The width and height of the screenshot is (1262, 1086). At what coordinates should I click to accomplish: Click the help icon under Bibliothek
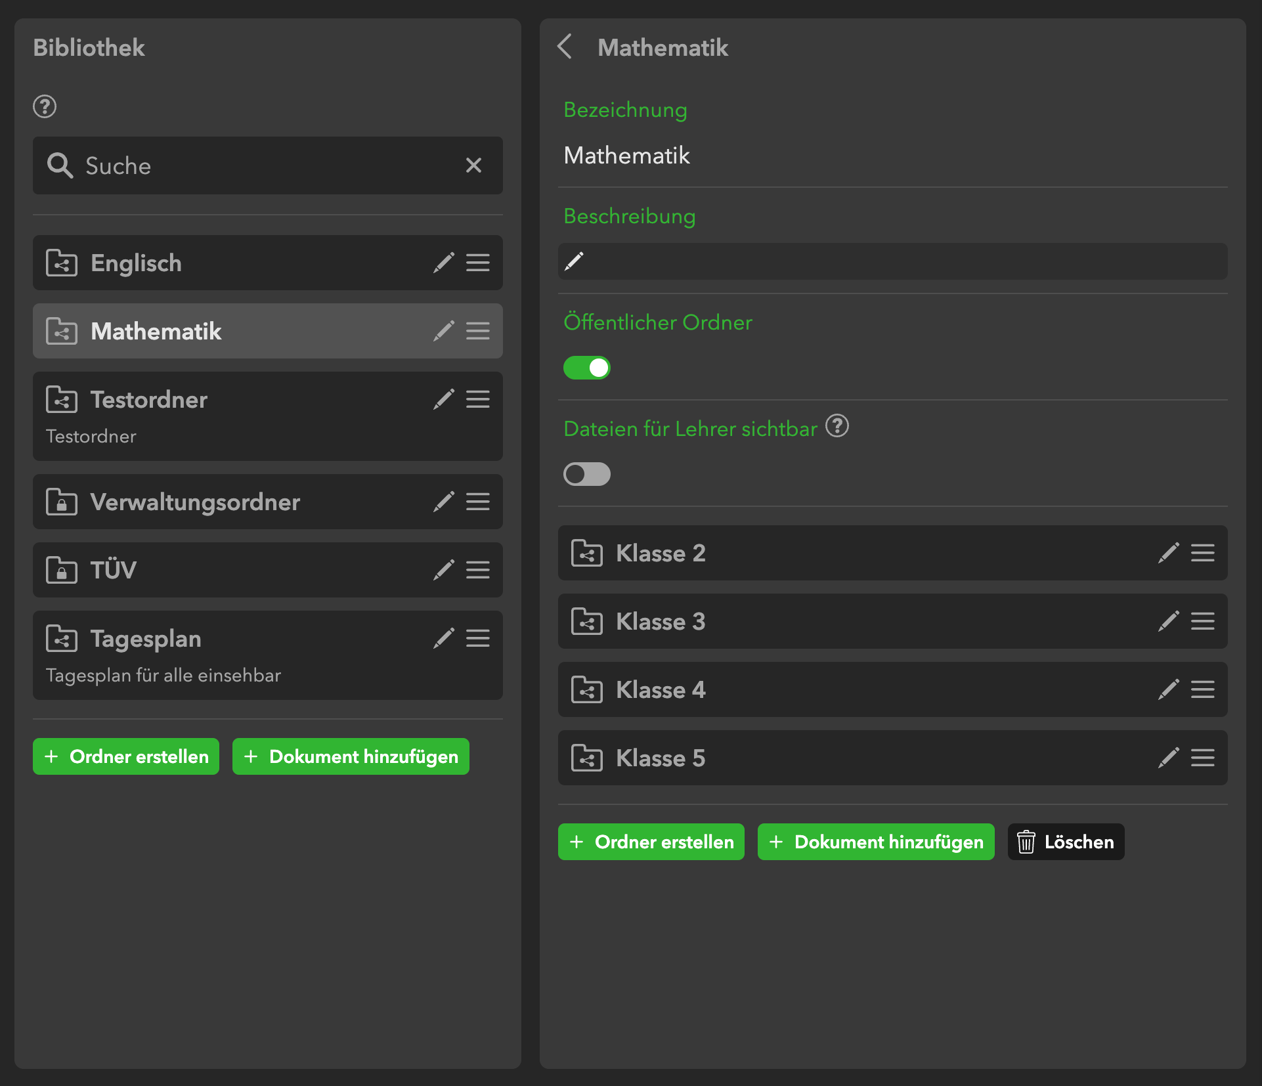(45, 106)
